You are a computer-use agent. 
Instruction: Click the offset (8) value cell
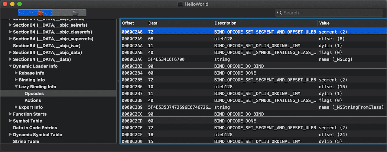[332, 39]
